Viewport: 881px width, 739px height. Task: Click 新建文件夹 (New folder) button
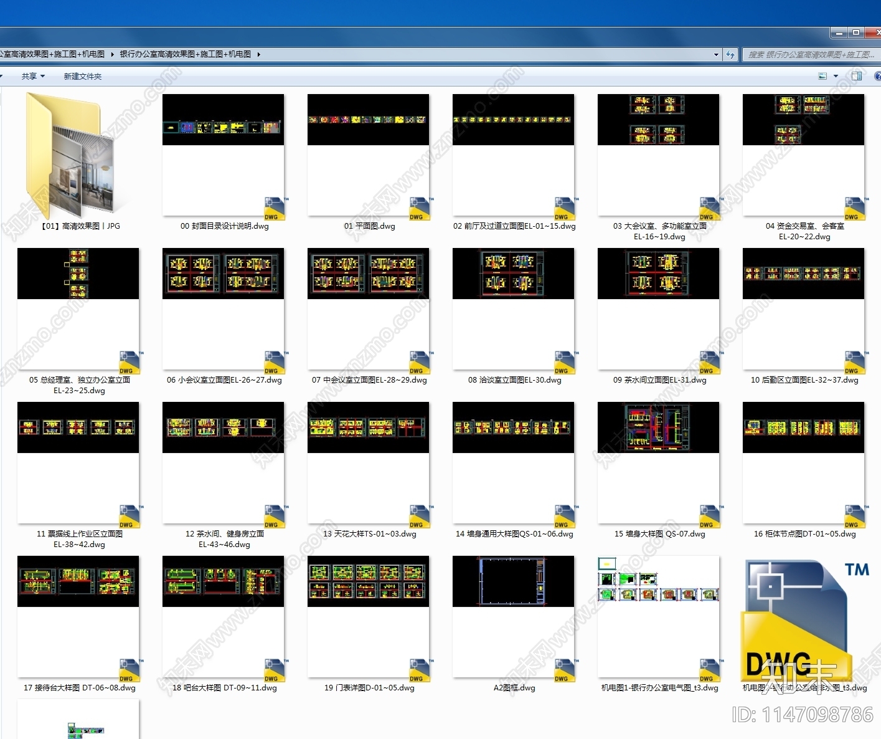pyautogui.click(x=83, y=76)
